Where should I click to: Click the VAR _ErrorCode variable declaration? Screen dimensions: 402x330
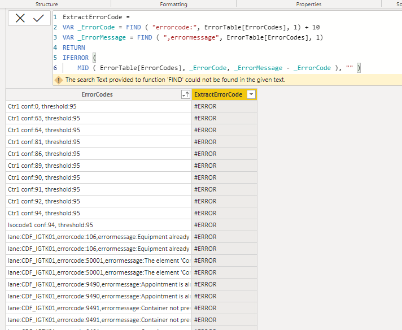[x=89, y=27]
